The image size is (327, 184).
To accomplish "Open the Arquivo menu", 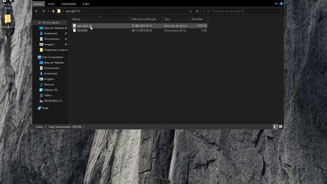I will tap(38, 4).
